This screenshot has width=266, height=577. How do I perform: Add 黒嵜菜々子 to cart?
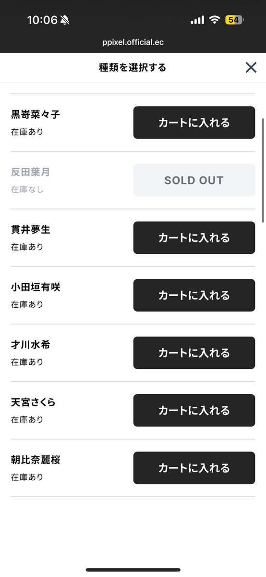click(x=194, y=123)
